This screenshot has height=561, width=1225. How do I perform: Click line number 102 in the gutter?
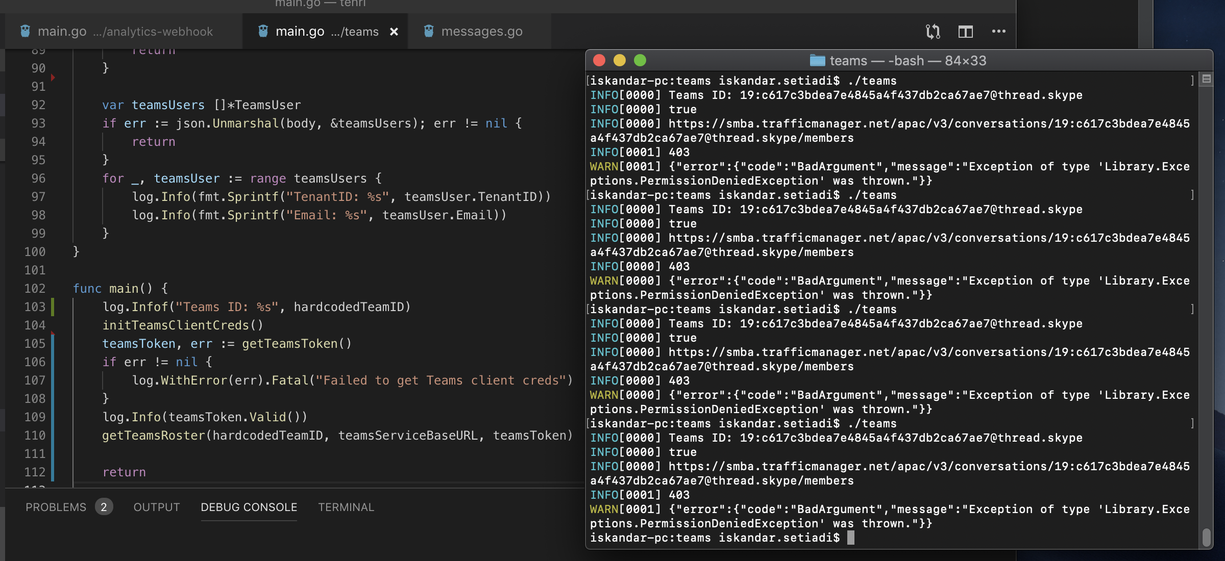[35, 289]
